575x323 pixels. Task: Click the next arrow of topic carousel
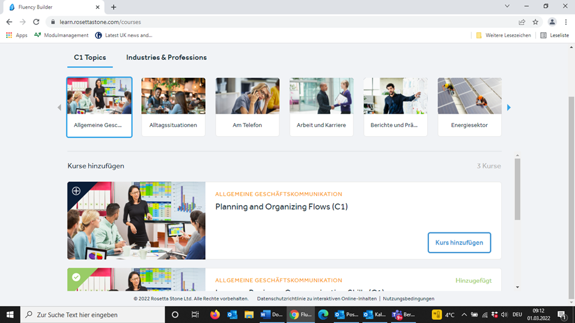(509, 108)
